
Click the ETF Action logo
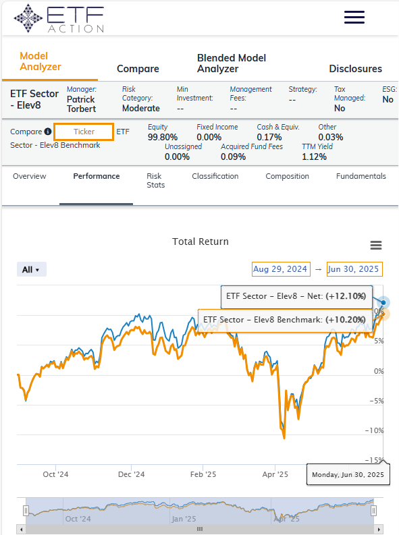(59, 18)
